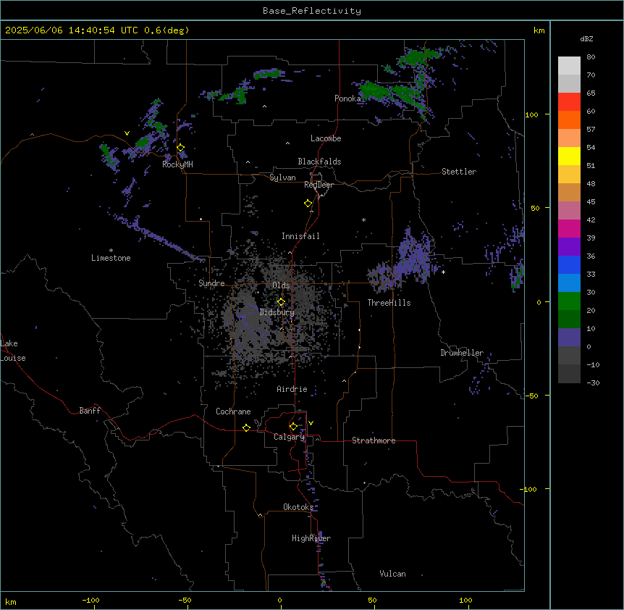Click the Banff town label
The width and height of the screenshot is (624, 610).
click(90, 411)
